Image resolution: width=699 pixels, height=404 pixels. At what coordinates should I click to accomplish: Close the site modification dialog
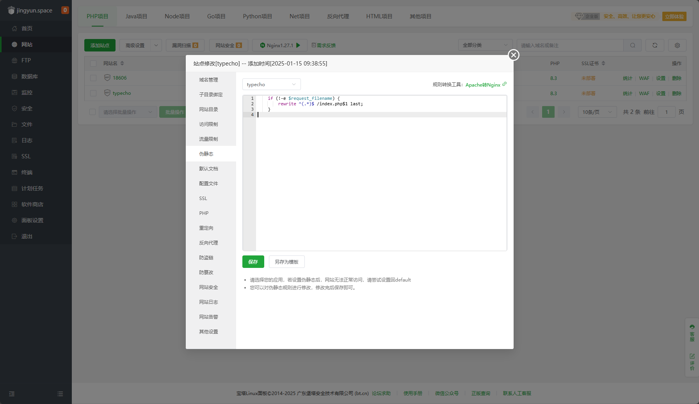(513, 55)
